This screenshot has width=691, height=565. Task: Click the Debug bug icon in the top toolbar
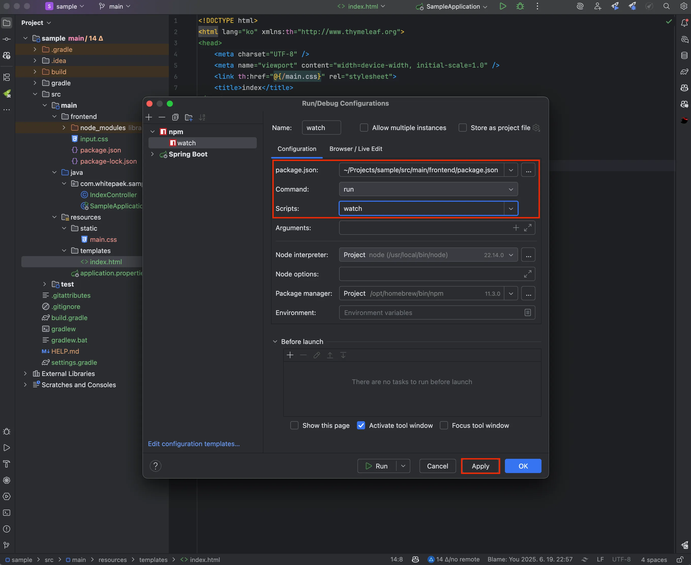click(520, 6)
